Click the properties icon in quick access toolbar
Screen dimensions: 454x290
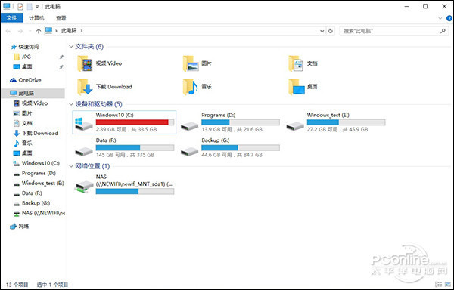point(20,6)
